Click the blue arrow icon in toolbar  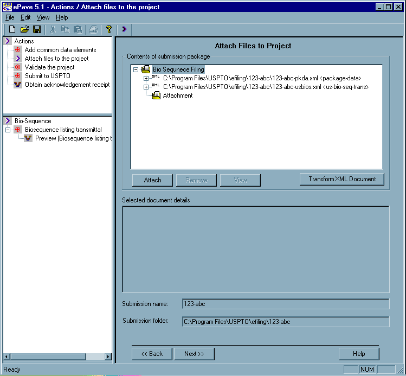[124, 29]
